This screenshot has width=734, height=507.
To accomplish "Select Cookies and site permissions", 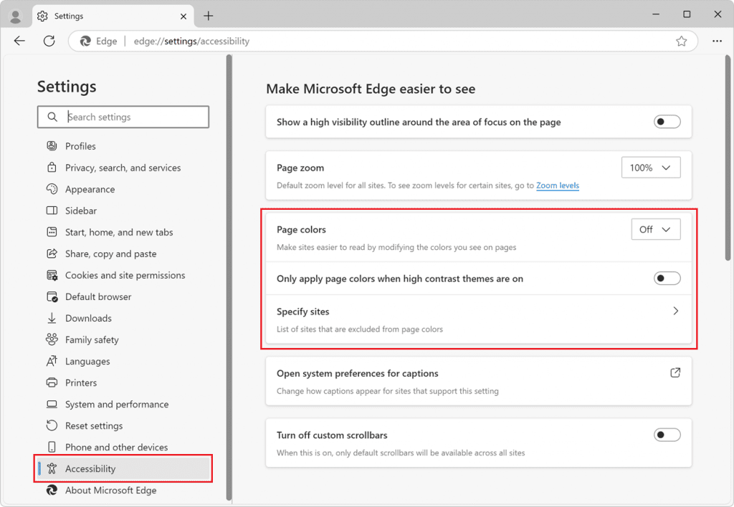I will [x=125, y=276].
